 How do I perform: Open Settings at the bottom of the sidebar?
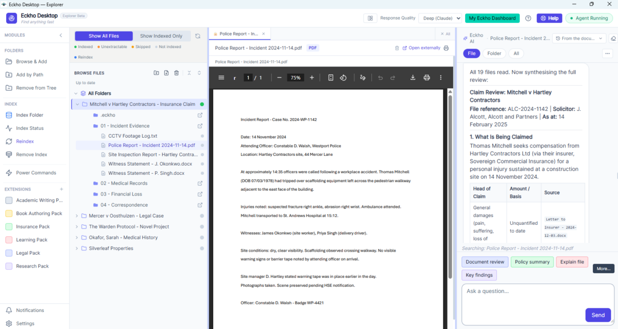tap(25, 323)
